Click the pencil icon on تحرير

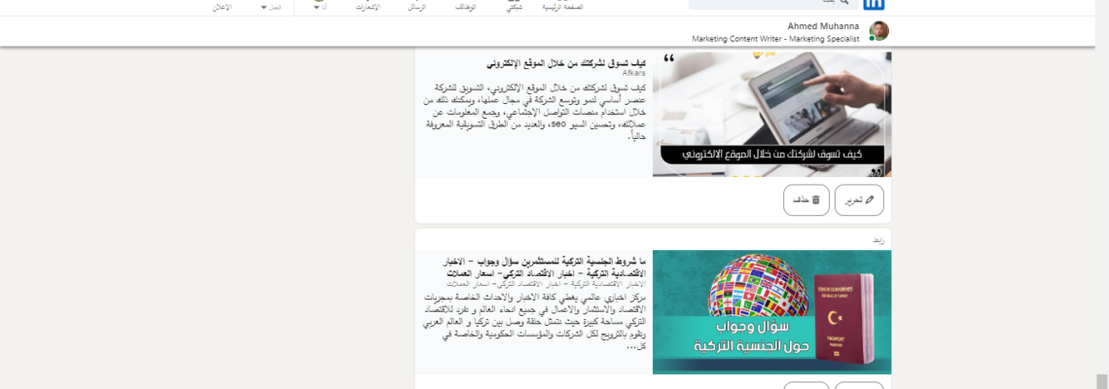870,200
